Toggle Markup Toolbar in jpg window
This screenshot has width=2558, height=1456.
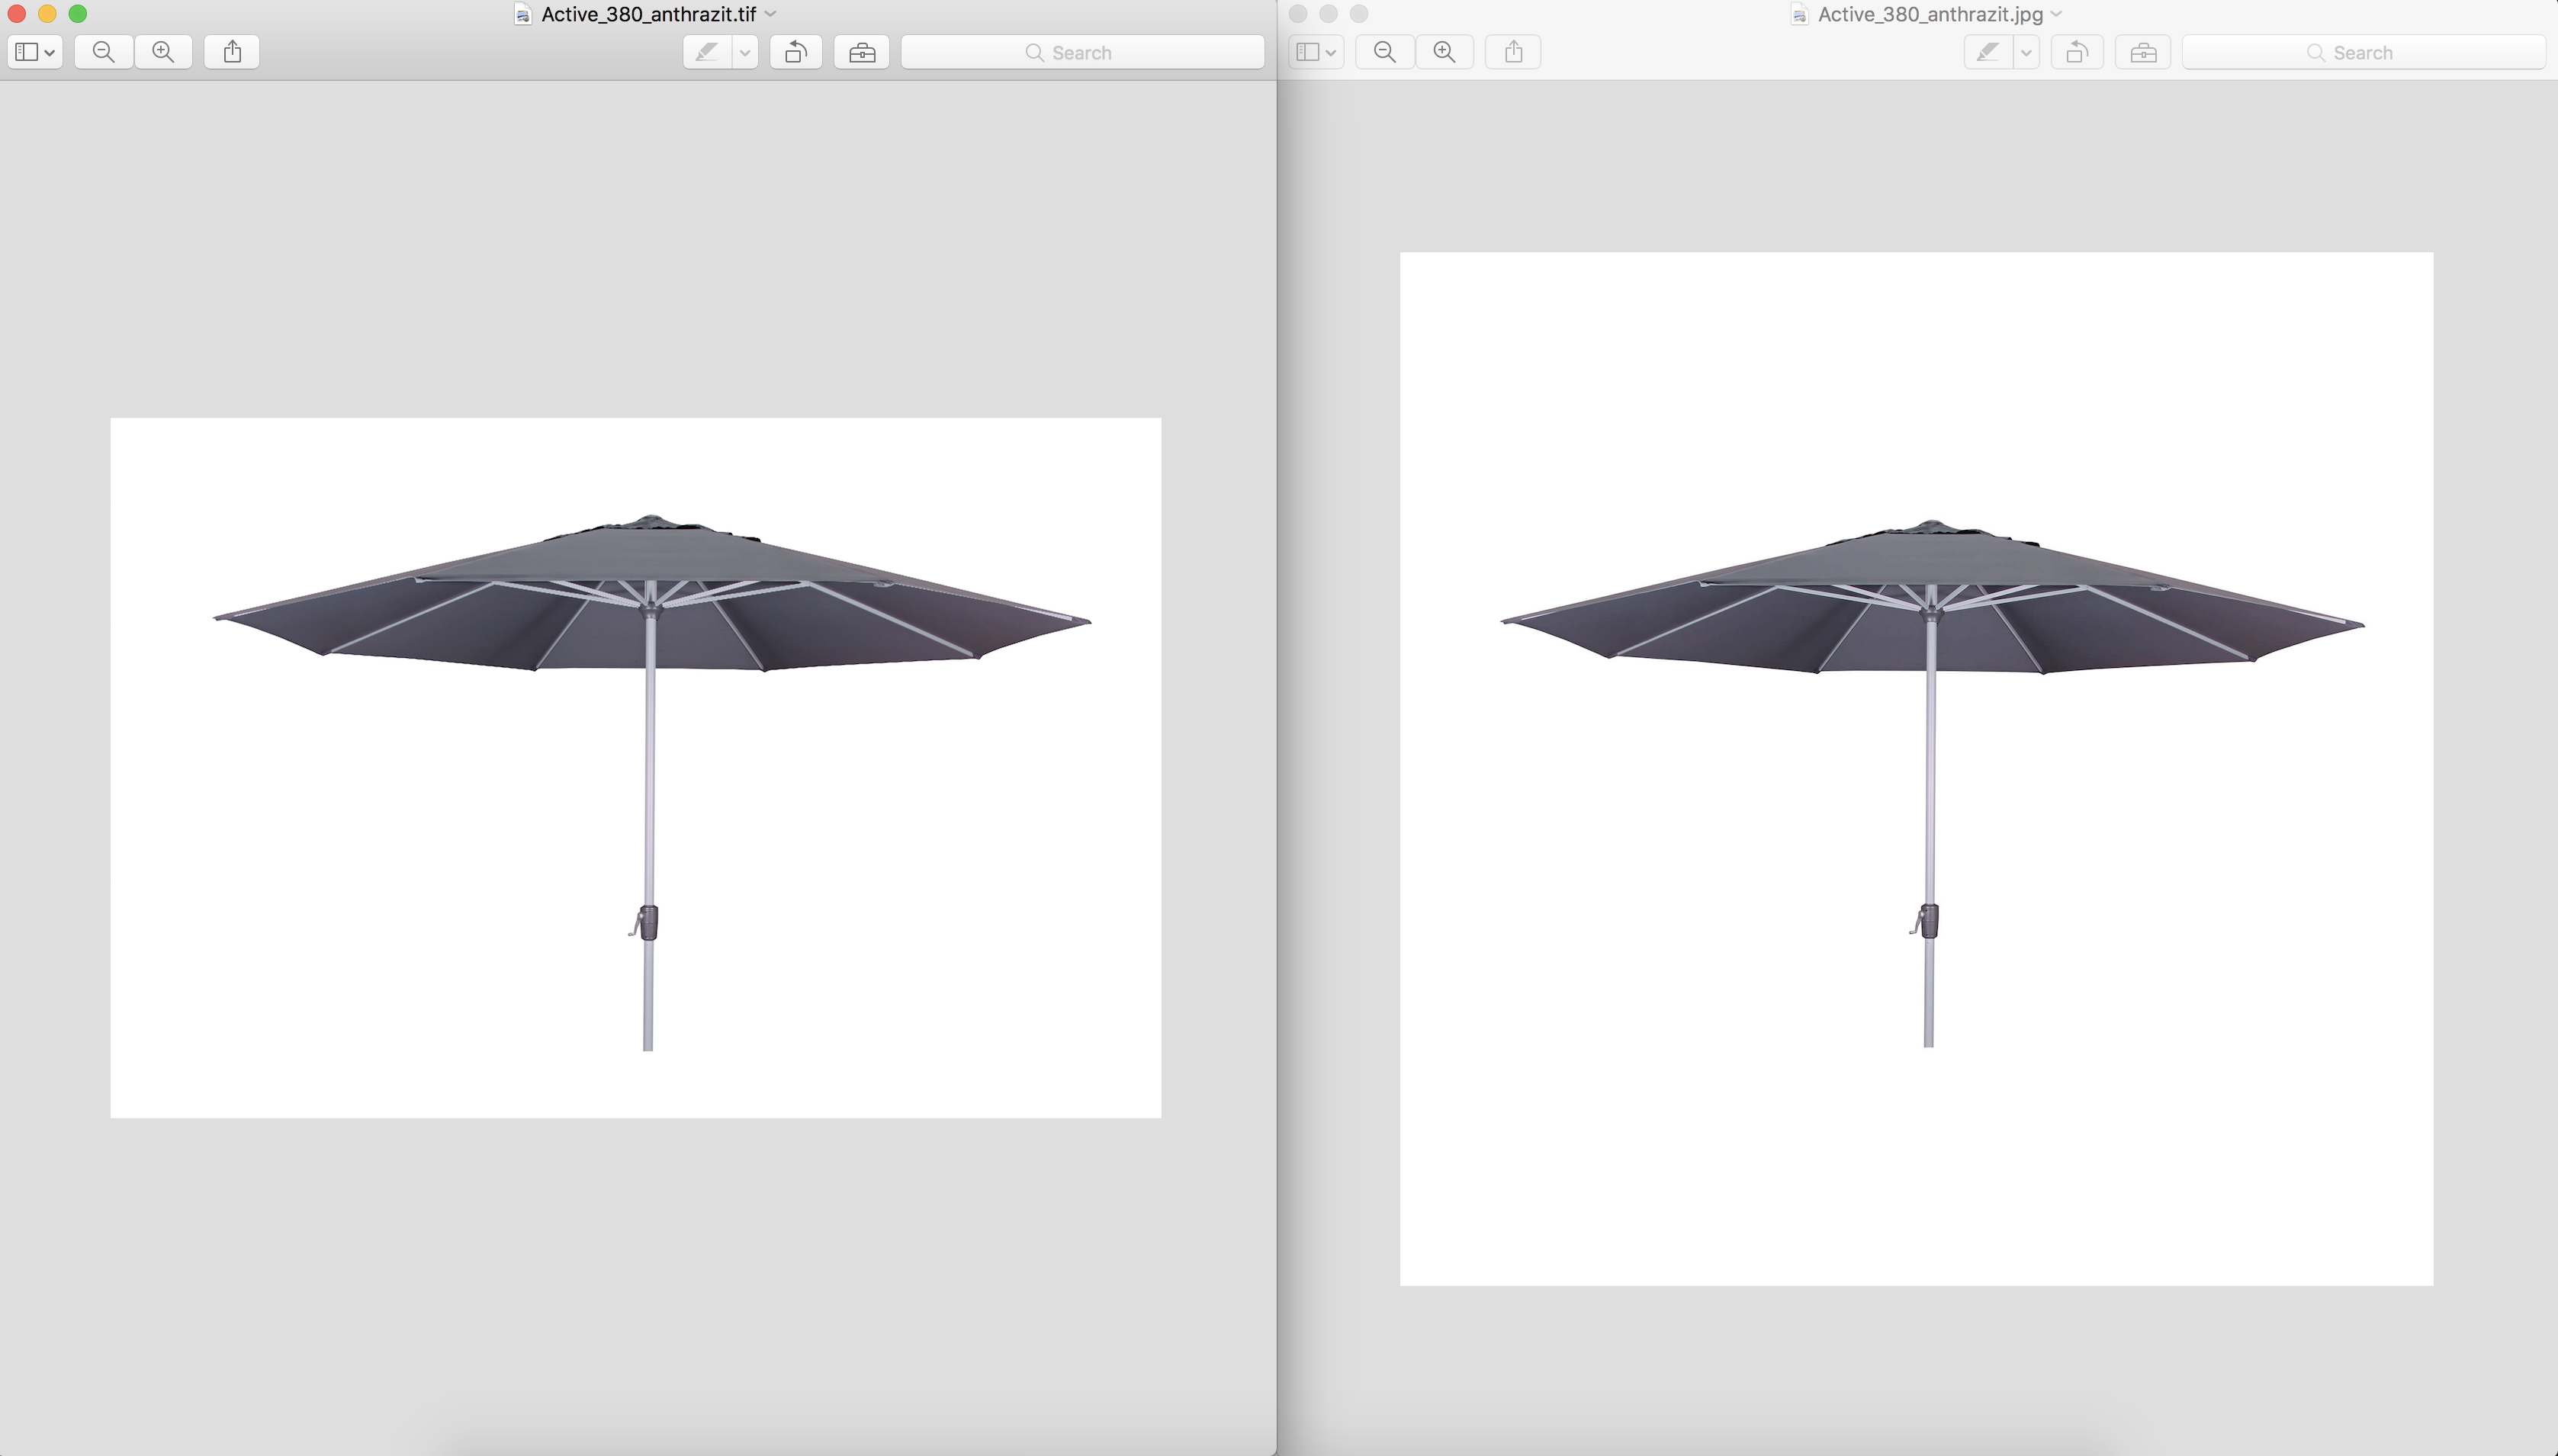coord(2143,52)
